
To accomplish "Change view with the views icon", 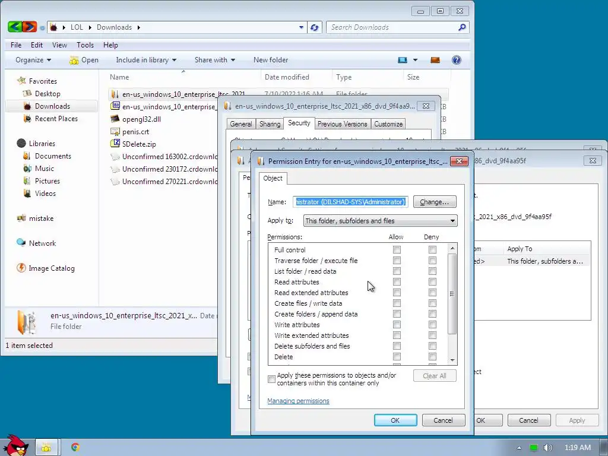I will pyautogui.click(x=403, y=60).
